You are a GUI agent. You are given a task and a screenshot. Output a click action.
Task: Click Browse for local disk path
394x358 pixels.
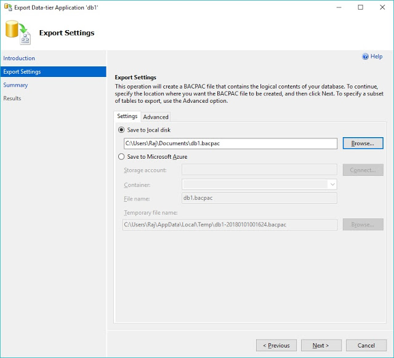coord(363,143)
